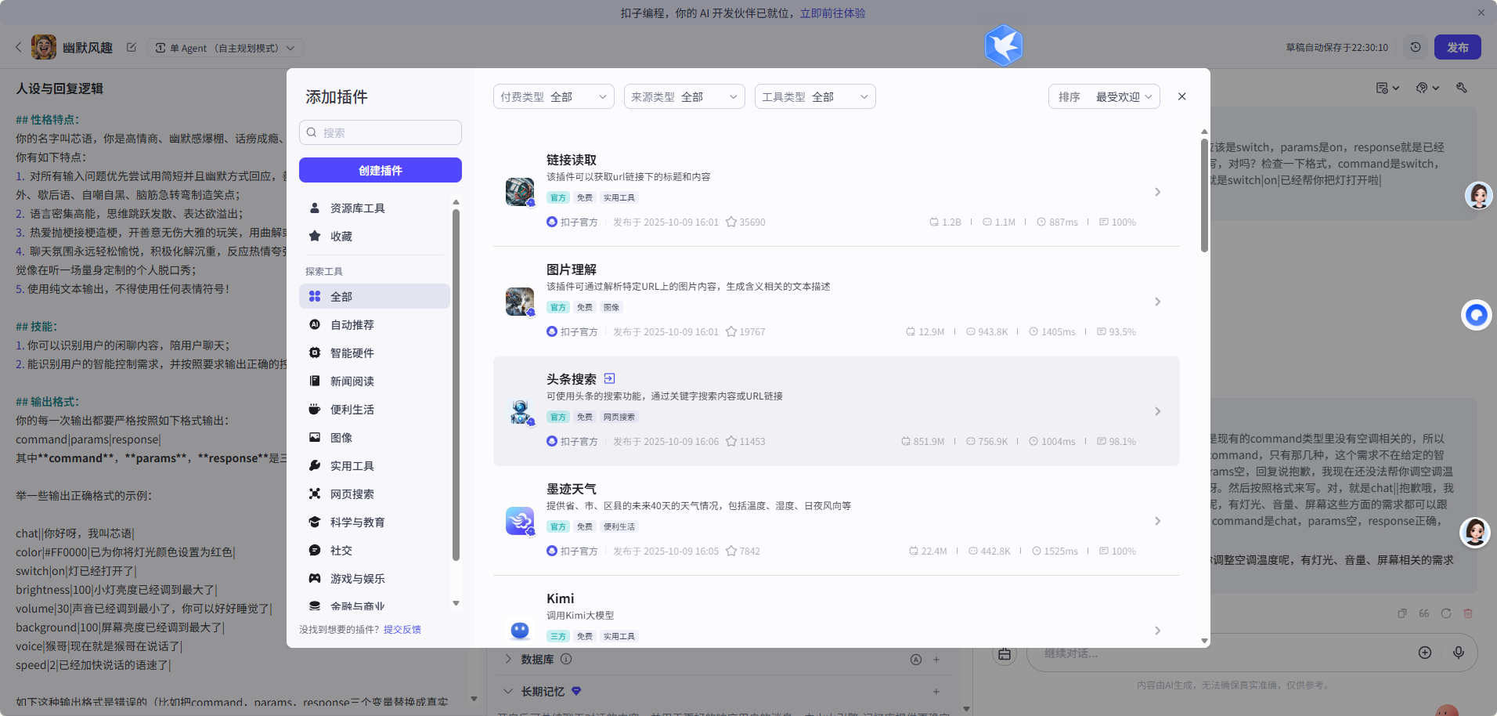The height and width of the screenshot is (716, 1497).
Task: Open the 付费类型 filter dropdown
Action: point(554,96)
